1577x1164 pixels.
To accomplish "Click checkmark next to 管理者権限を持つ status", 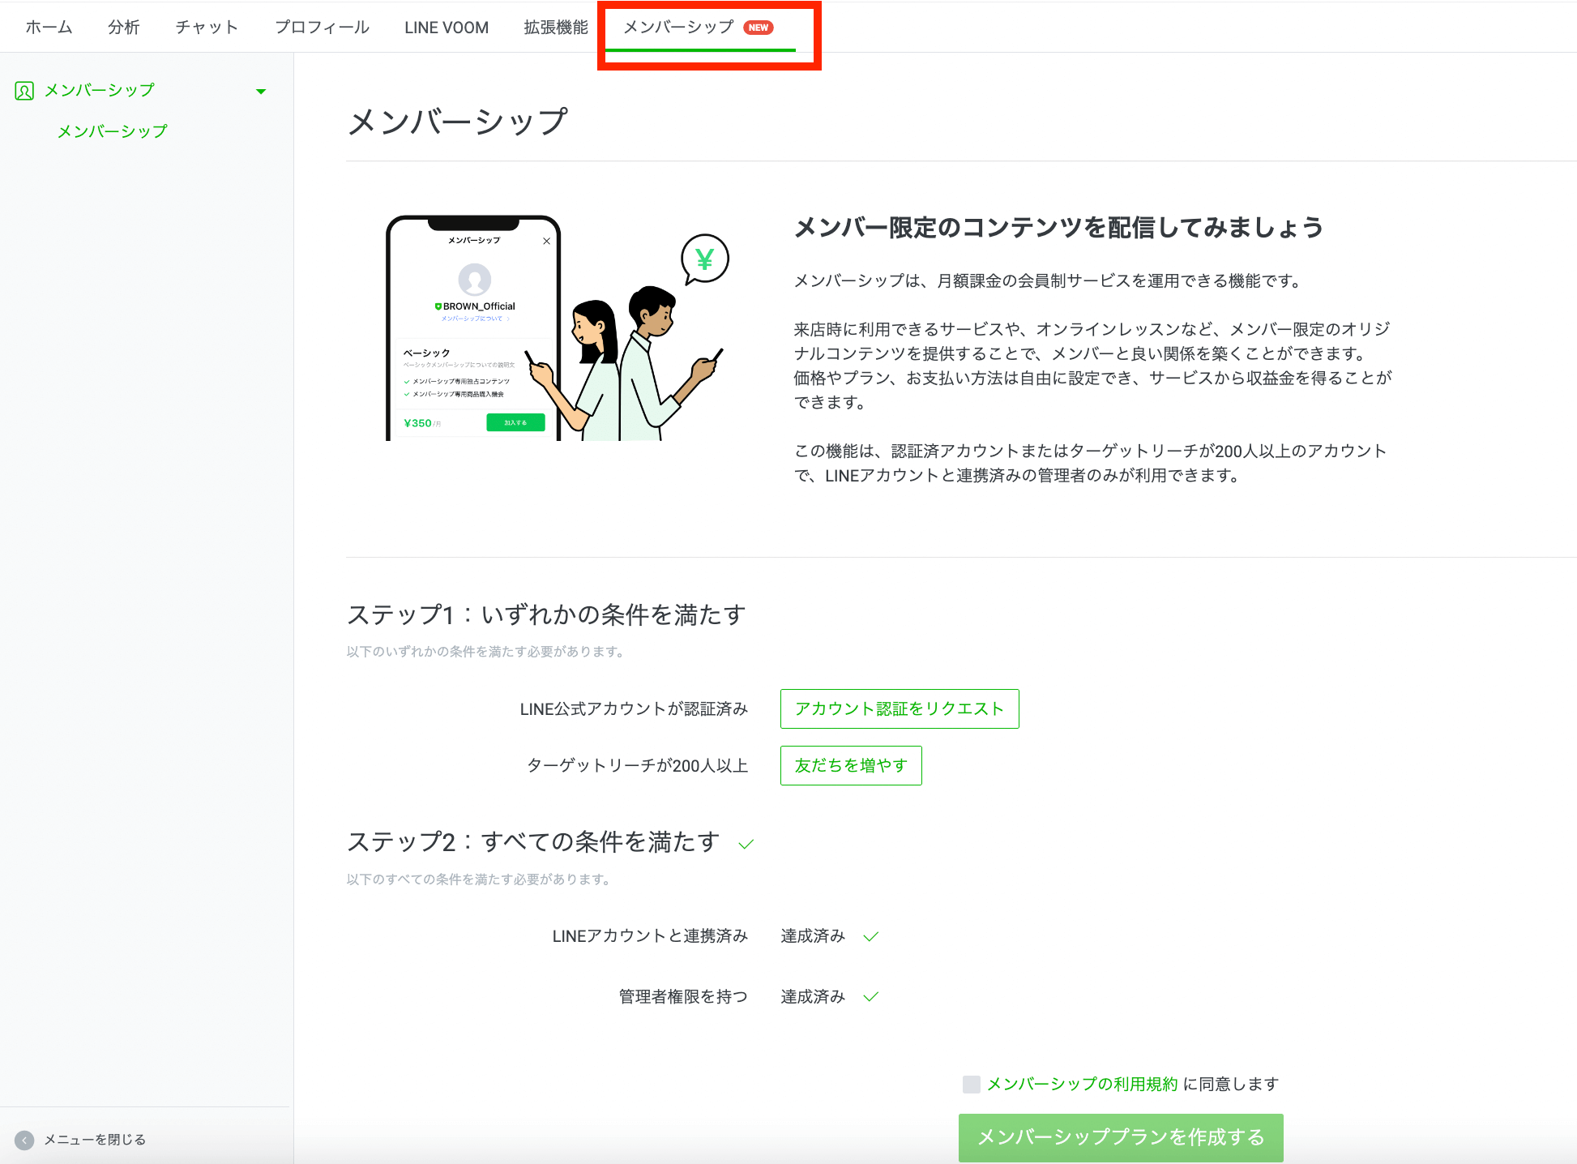I will 871,997.
